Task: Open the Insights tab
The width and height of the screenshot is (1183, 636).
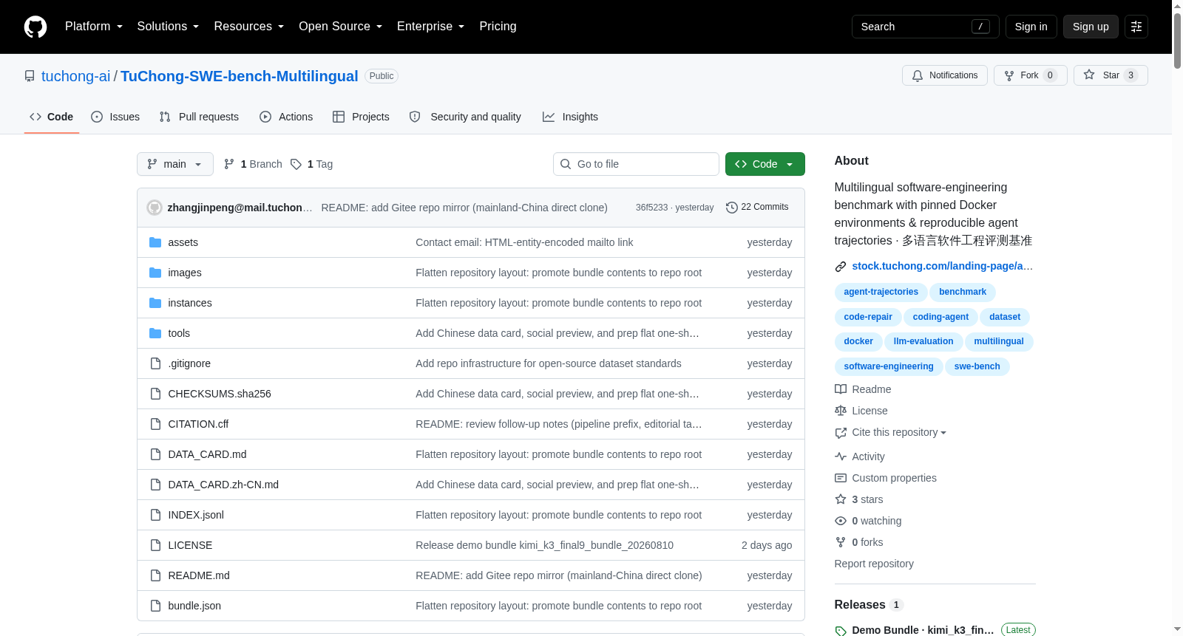Action: tap(570, 117)
